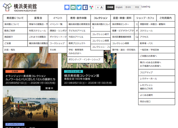Open the Twitter share icon
Viewport: 178px width, 128px height.
79,7
